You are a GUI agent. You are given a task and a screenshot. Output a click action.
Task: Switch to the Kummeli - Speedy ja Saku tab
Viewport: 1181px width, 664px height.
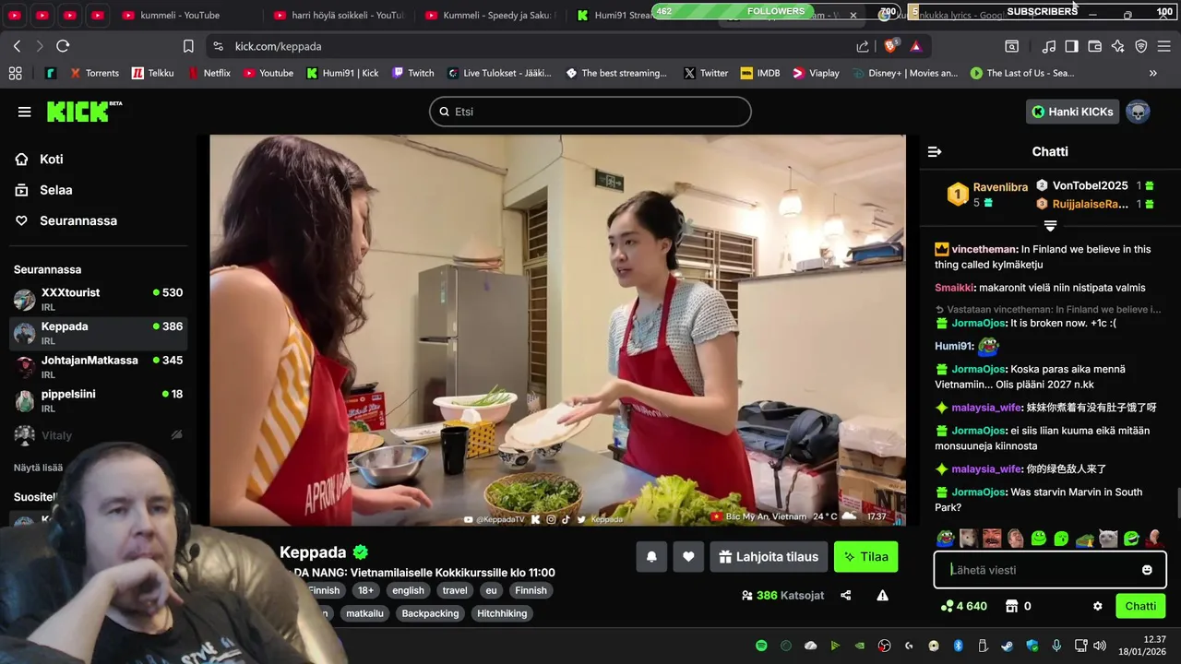point(489,15)
